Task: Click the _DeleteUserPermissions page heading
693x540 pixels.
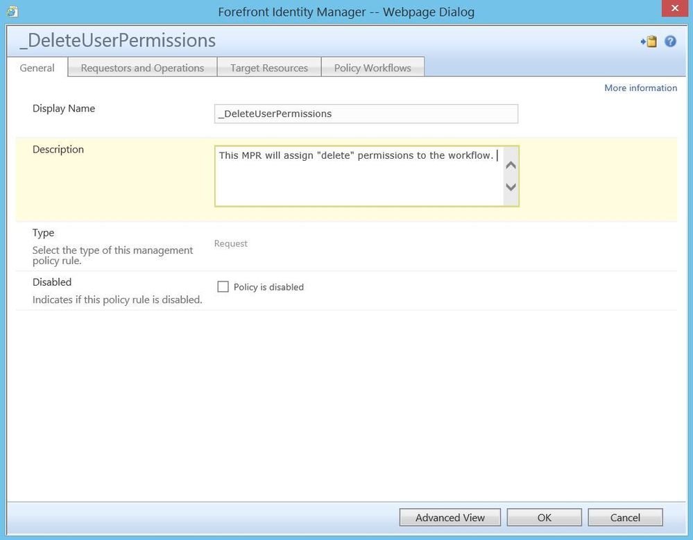Action: [x=118, y=41]
